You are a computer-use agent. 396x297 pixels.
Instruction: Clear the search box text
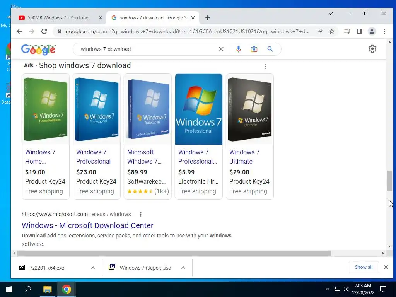(x=221, y=49)
